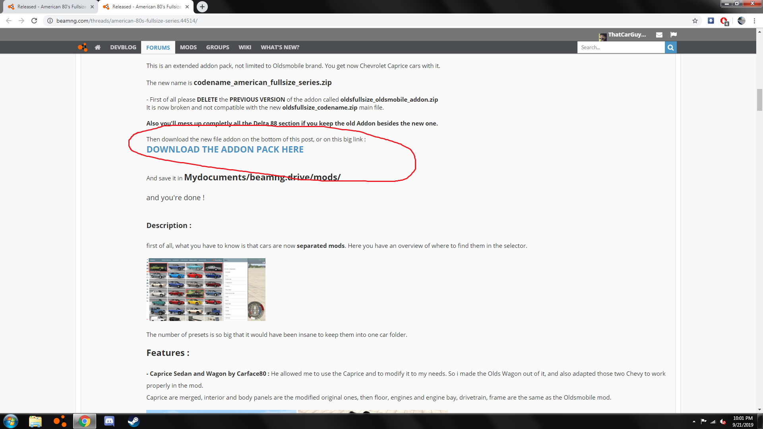Viewport: 763px width, 429px height.
Task: Click the scrollbar down arrow
Action: click(759, 410)
